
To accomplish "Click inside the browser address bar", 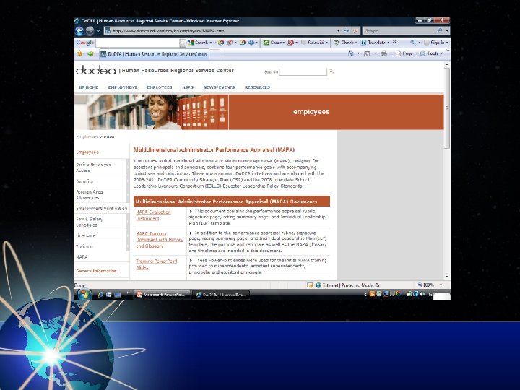I will (222, 31).
